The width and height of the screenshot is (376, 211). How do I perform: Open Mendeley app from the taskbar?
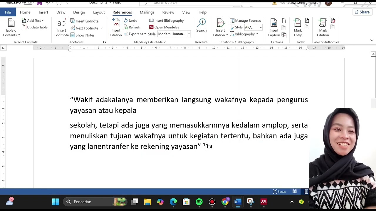[x=264, y=202]
